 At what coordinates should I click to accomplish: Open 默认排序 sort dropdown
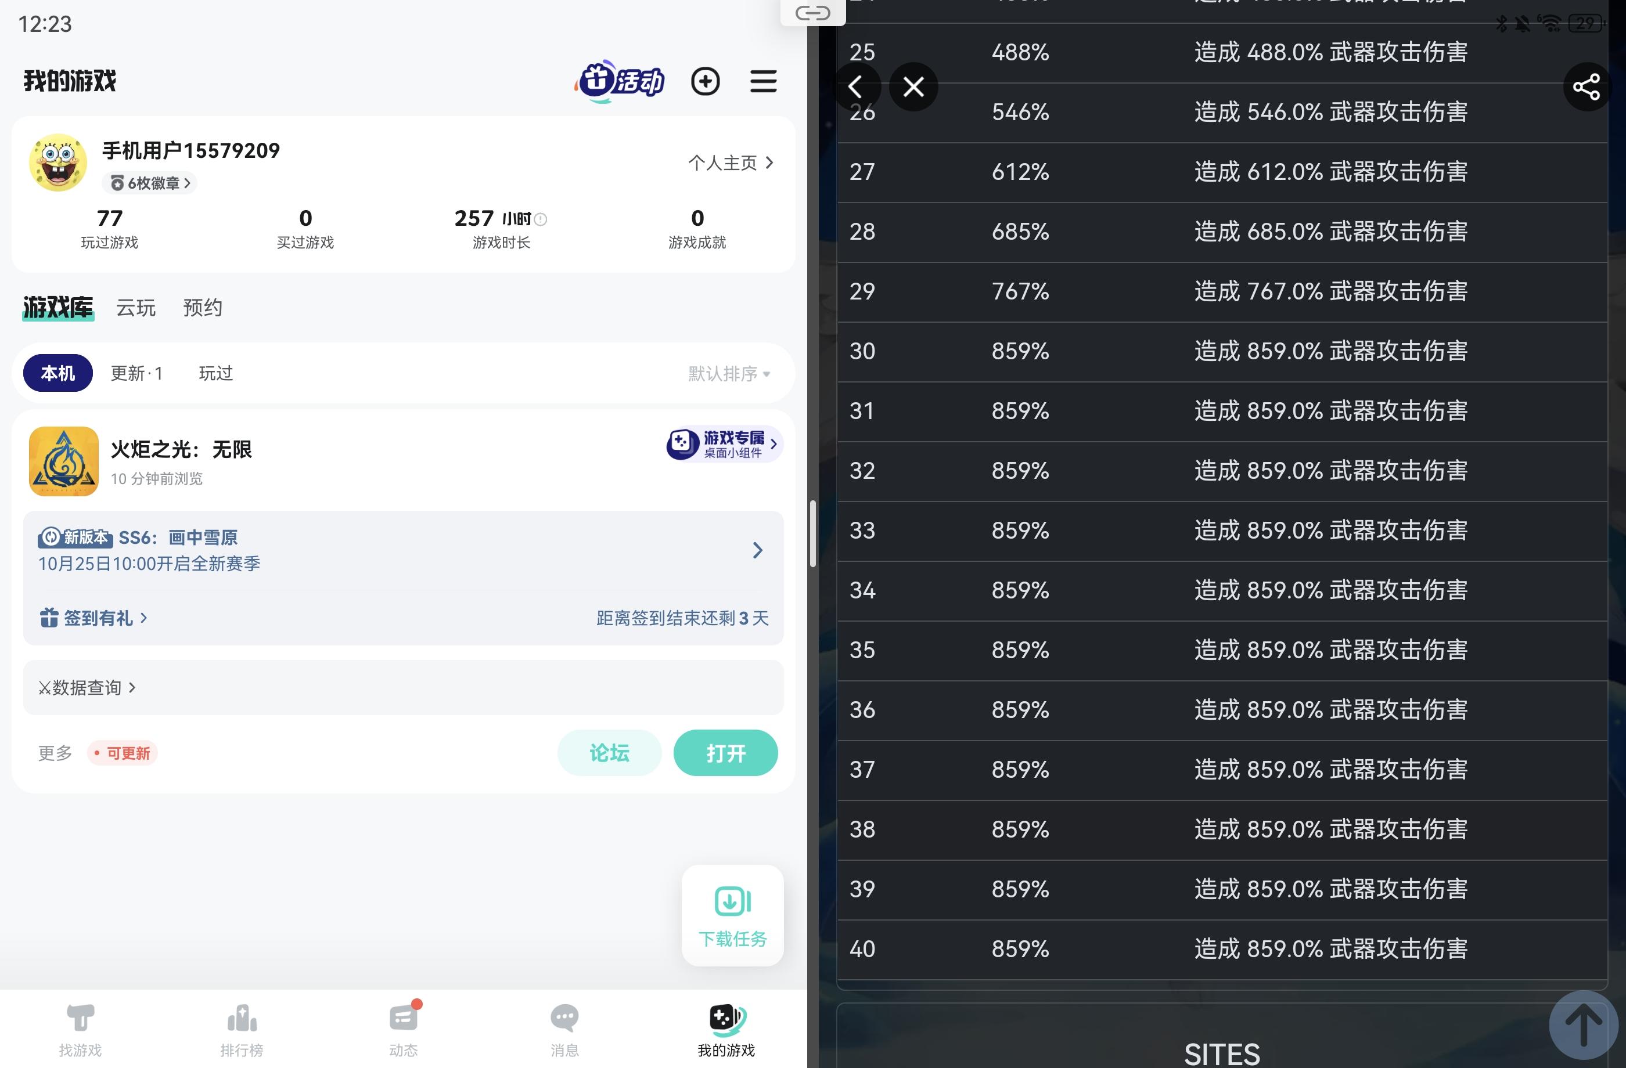tap(728, 374)
